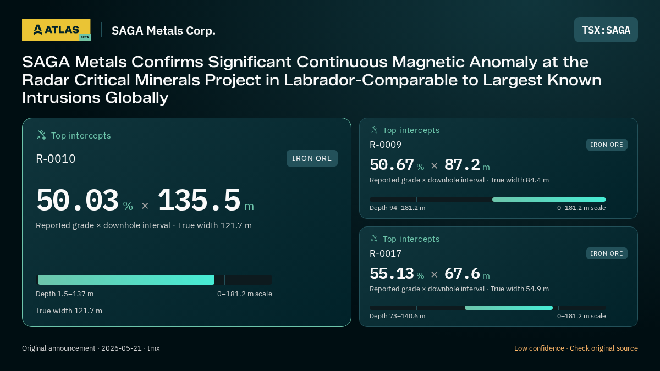Click the drill icon in R-0017 card

coord(374,239)
